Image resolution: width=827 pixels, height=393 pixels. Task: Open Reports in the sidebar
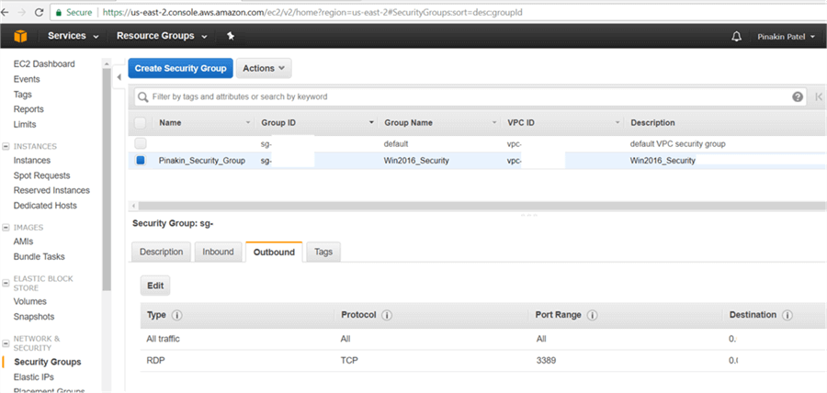coord(28,109)
